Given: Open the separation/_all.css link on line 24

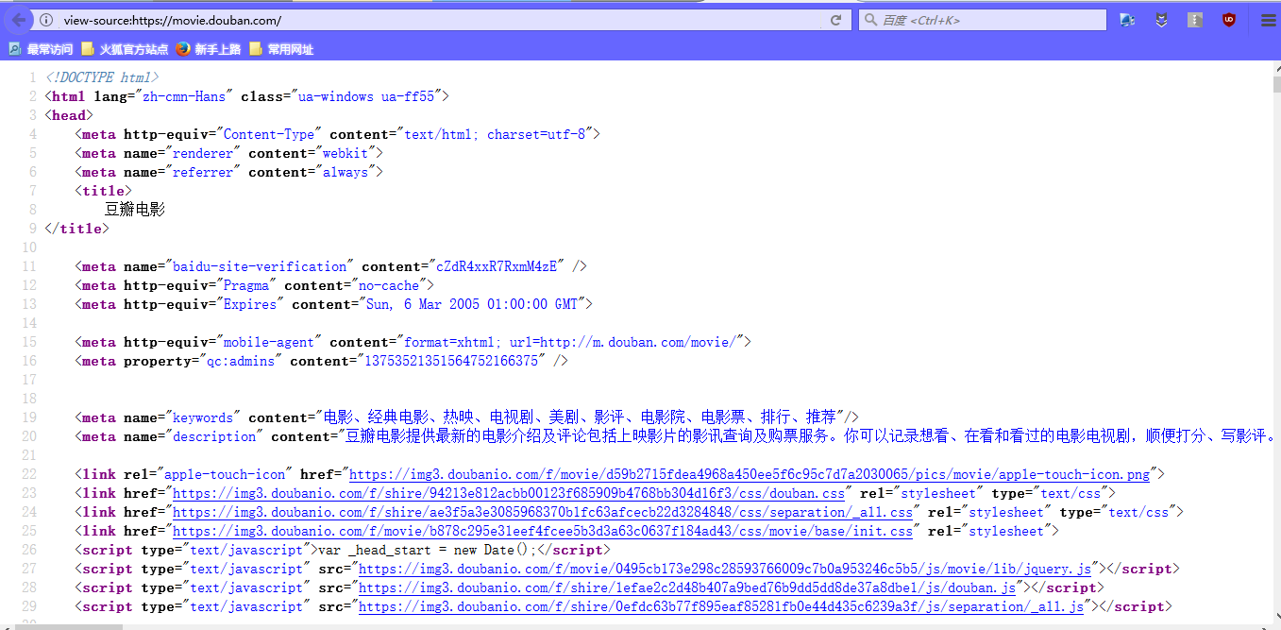Looking at the screenshot, I should 543,513.
